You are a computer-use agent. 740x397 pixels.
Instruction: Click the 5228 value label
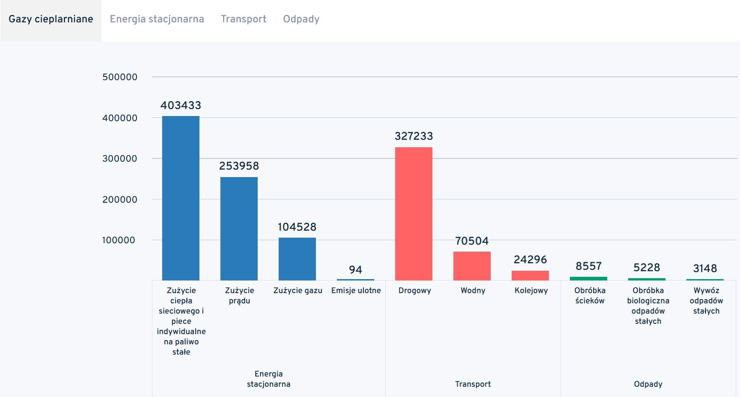point(647,267)
